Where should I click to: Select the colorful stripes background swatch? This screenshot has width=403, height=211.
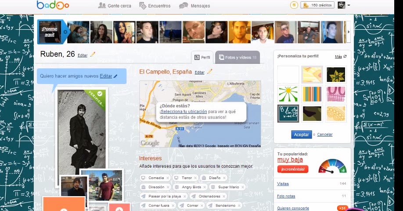pos(312,94)
